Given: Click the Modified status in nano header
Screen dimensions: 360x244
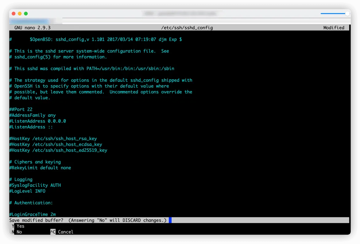Looking at the screenshot, I should [334, 28].
